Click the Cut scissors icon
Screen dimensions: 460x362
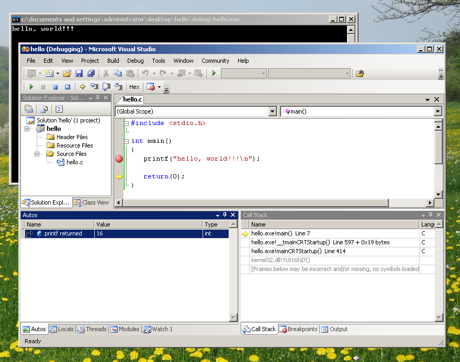click(106, 73)
